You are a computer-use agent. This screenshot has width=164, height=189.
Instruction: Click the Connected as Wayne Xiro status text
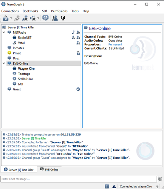click(x=136, y=186)
